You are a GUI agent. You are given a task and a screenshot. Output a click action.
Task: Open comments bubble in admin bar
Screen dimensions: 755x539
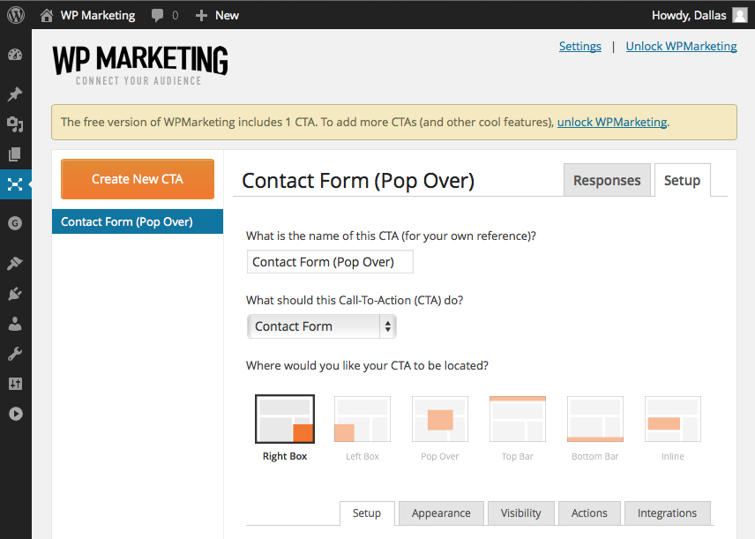[157, 15]
